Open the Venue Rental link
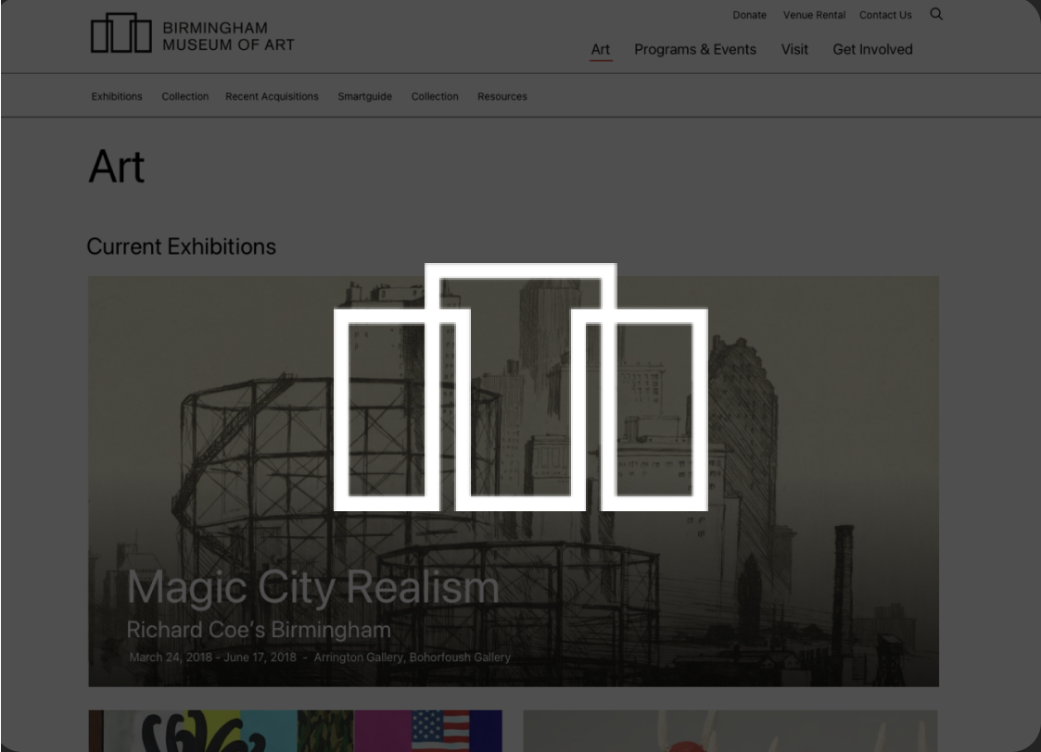Viewport: 1041px width, 752px height. point(814,15)
